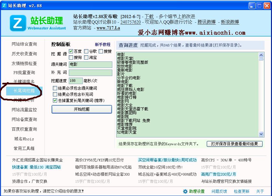Switch to 历史收录查询
This screenshot has height=196, width=272.
[x=24, y=54]
